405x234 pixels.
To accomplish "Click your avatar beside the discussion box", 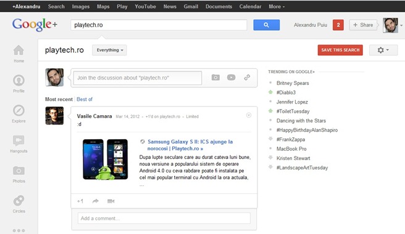I will point(54,78).
